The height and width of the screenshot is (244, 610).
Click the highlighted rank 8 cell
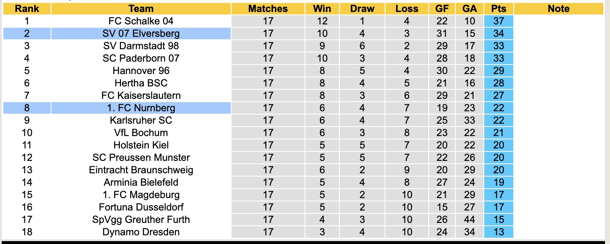point(27,108)
